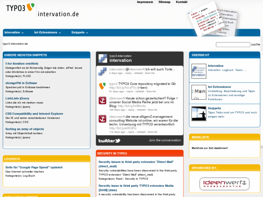Expand the arrow beside Intervation menu
263x197 pixels.
23,33
